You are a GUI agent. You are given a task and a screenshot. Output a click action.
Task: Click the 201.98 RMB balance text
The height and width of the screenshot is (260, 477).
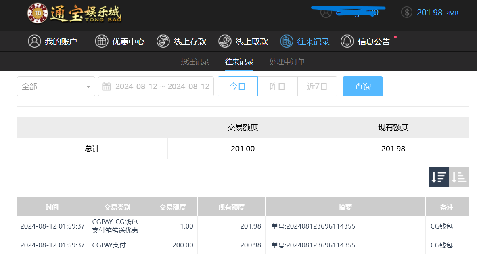(x=437, y=13)
